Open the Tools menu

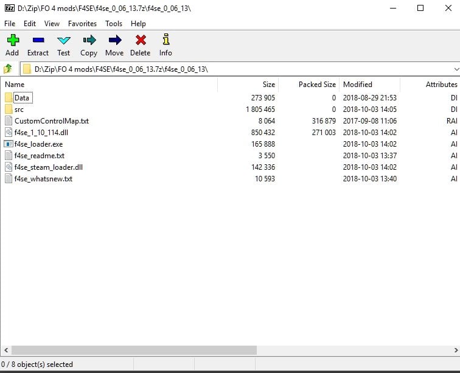[x=114, y=24]
